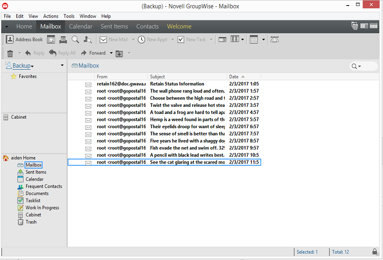This screenshot has width=383, height=260.
Task: Open the Delete dropdown arrow
Action: coord(20,53)
